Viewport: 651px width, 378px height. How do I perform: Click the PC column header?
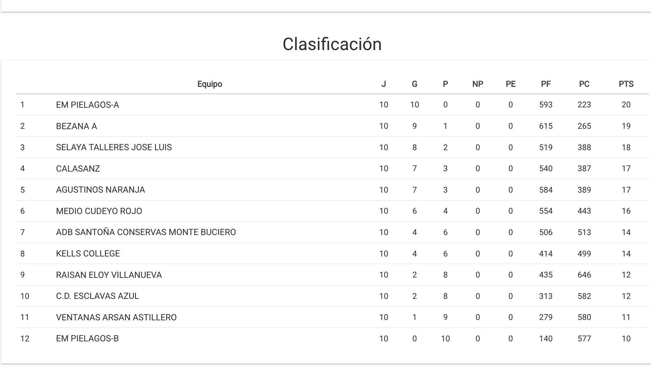584,84
